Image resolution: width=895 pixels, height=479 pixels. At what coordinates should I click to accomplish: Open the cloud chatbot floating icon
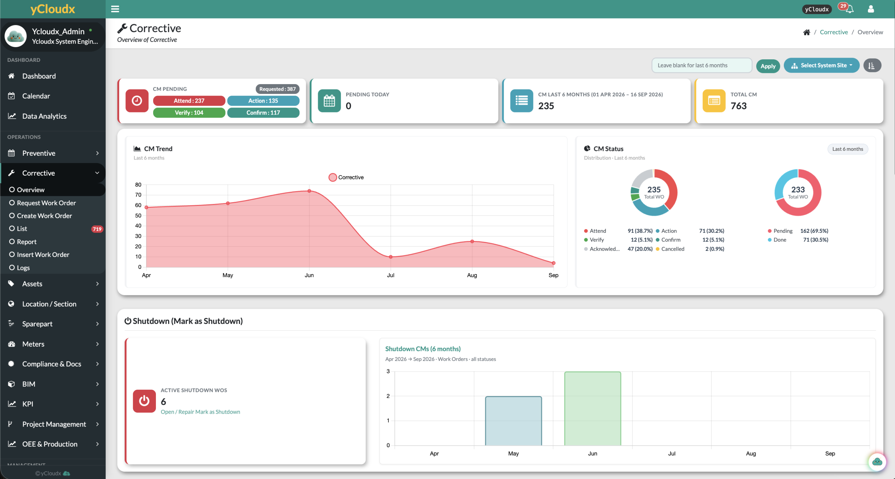point(877,462)
